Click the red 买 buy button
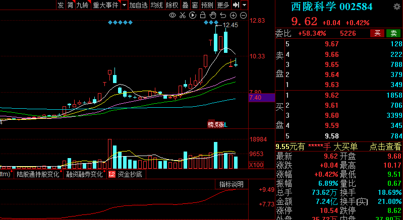Image resolution: width=403 pixels, height=220 pixels. (x=377, y=33)
